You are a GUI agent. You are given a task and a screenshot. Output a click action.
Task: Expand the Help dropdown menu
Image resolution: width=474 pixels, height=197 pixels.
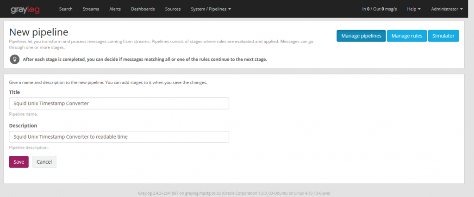414,9
